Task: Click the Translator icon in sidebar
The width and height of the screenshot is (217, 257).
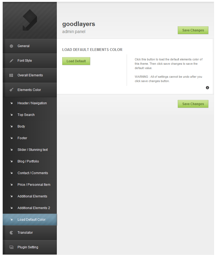Action: coord(11,233)
